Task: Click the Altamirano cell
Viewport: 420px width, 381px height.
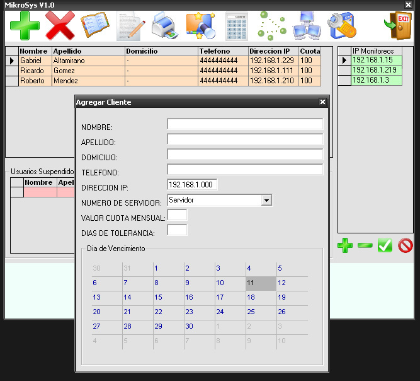Action: [88, 61]
